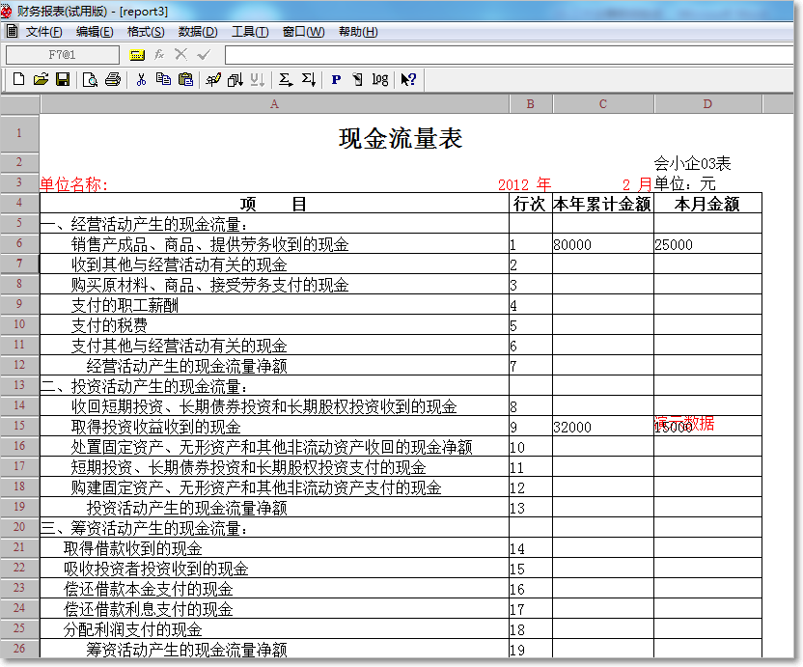Select the cell containing 80000
Image resolution: width=803 pixels, height=667 pixels.
click(602, 245)
